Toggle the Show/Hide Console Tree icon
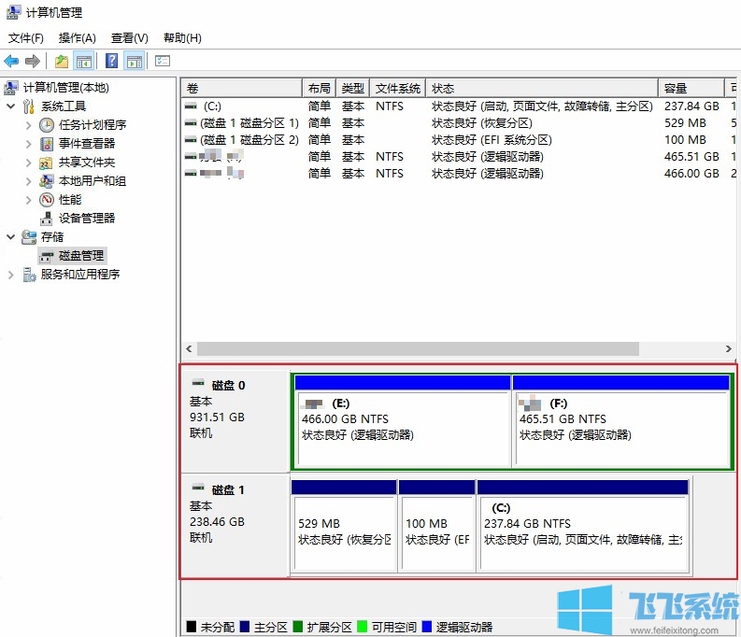This screenshot has height=637, width=741. point(84,61)
